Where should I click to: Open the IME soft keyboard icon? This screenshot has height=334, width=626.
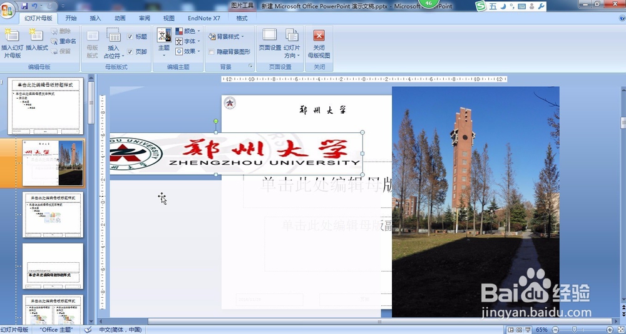pyautogui.click(x=522, y=6)
